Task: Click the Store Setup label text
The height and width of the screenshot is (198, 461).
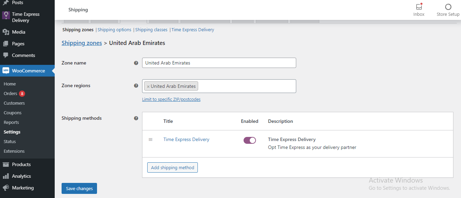Action: (448, 14)
